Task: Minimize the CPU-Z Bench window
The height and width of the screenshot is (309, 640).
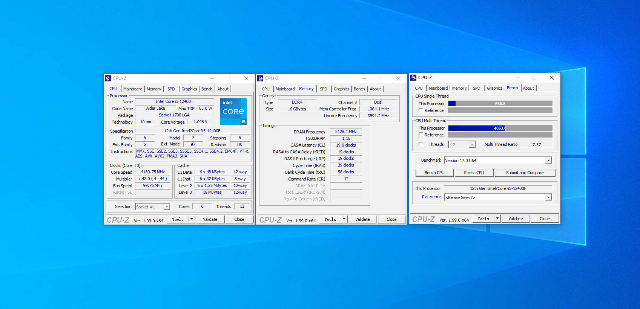Action: pos(517,78)
